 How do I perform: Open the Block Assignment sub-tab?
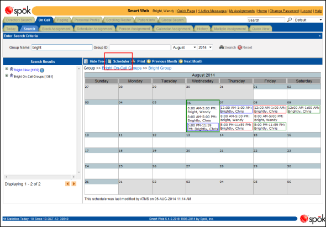click(x=56, y=29)
